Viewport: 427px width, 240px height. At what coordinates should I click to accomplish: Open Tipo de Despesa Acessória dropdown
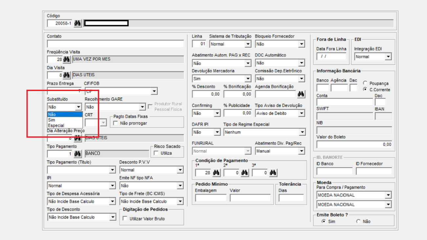tap(113, 201)
